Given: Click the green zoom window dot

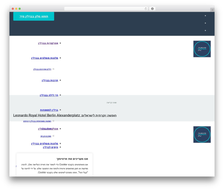Looking at the screenshot, I should tap(20, 9).
